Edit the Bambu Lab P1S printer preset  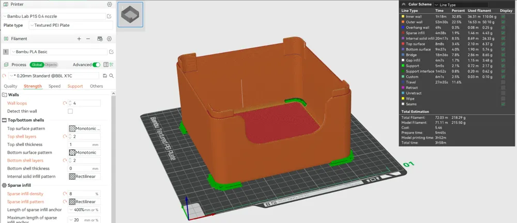[x=109, y=16]
